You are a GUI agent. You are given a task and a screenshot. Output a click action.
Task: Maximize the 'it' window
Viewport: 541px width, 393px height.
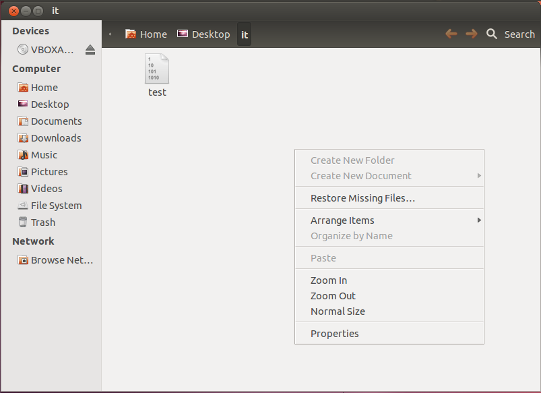click(38, 11)
